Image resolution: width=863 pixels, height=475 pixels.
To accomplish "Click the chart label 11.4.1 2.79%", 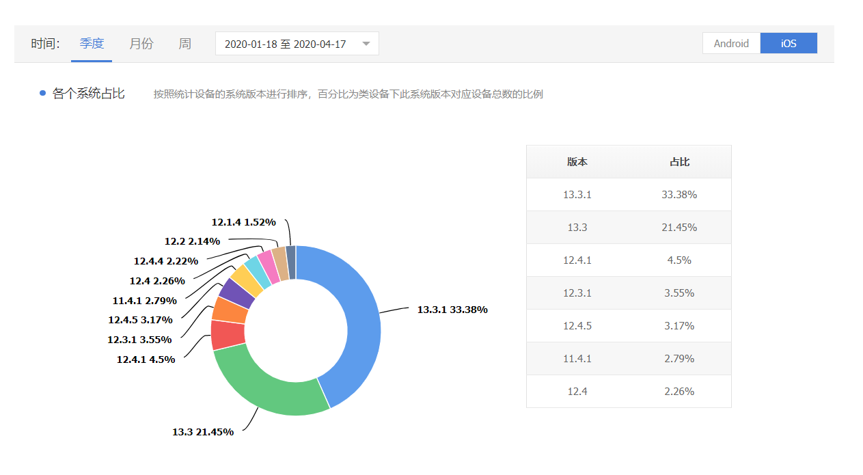I will [145, 300].
